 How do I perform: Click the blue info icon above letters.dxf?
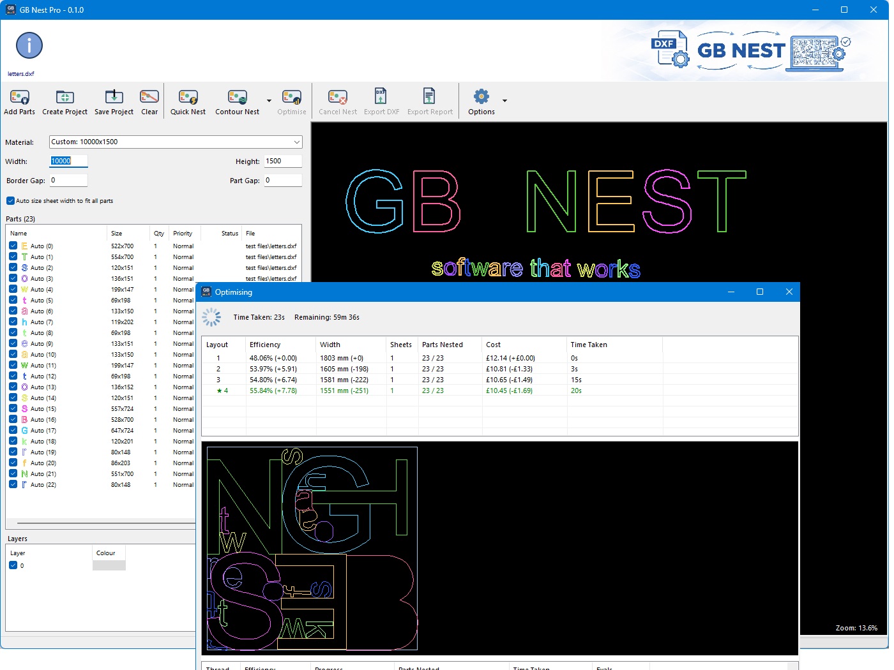point(29,46)
